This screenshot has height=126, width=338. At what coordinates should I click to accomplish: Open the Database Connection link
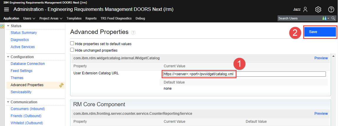28,64
